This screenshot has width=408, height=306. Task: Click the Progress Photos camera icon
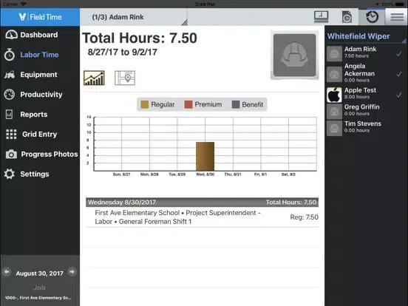11,154
